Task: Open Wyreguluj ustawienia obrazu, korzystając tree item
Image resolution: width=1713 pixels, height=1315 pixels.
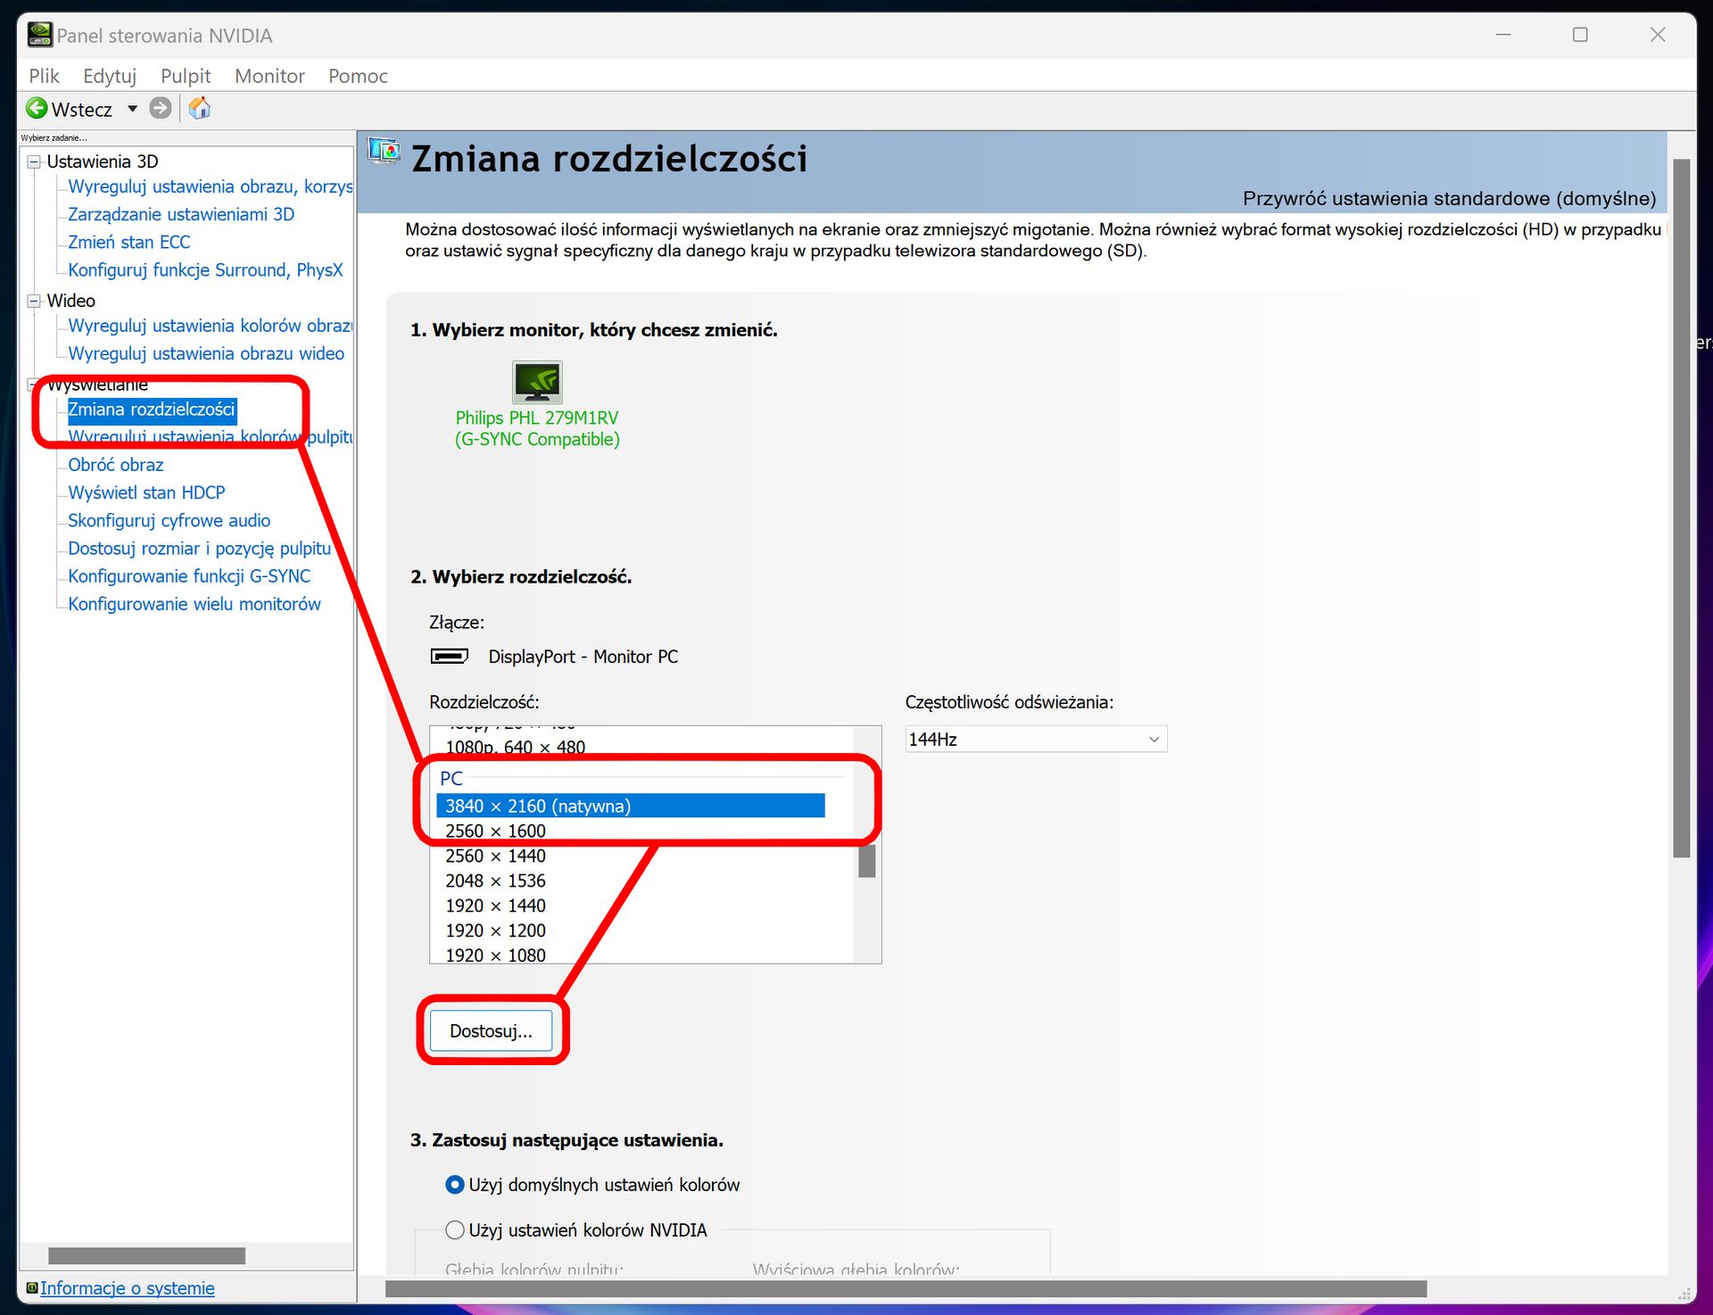Action: click(211, 186)
